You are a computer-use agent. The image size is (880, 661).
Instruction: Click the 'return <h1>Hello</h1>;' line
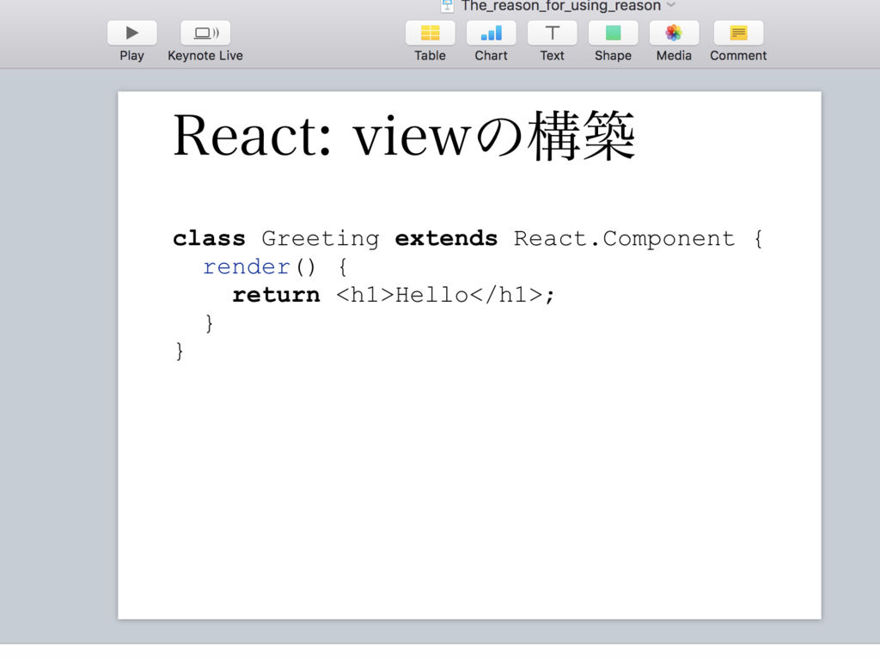[x=394, y=295]
